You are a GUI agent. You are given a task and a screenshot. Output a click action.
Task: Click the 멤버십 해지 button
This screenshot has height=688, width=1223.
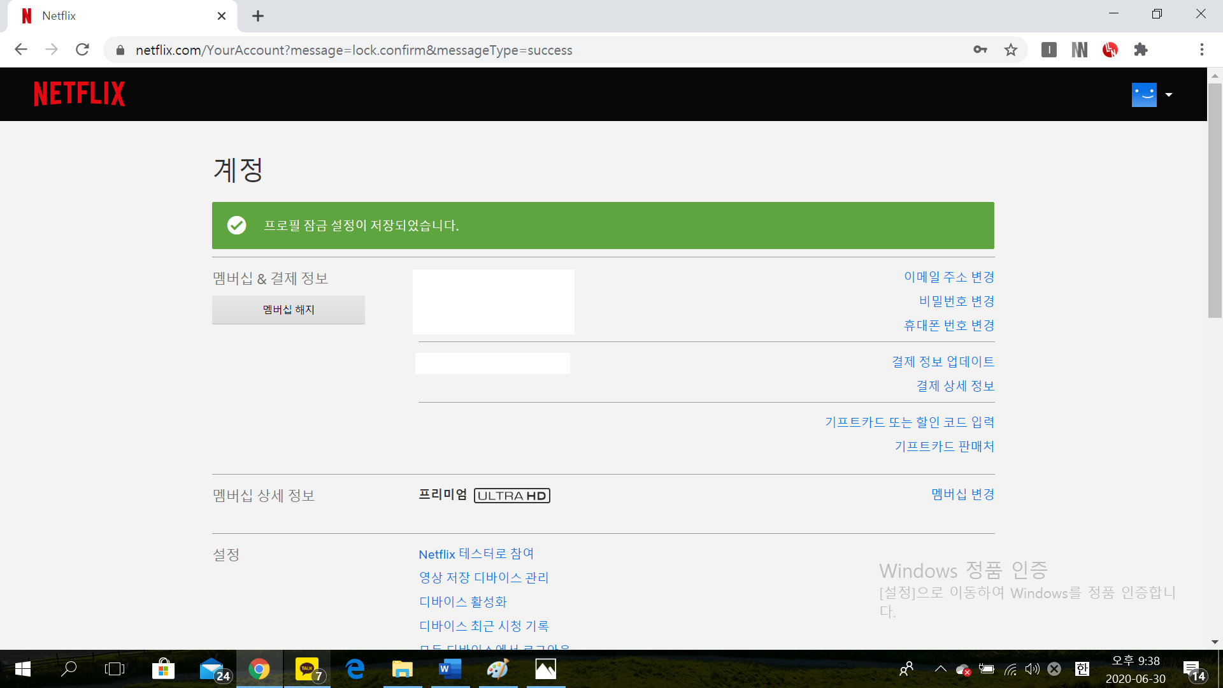pyautogui.click(x=288, y=310)
